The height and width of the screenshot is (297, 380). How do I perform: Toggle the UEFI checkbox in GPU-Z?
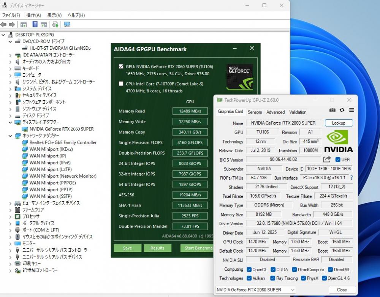[337, 160]
